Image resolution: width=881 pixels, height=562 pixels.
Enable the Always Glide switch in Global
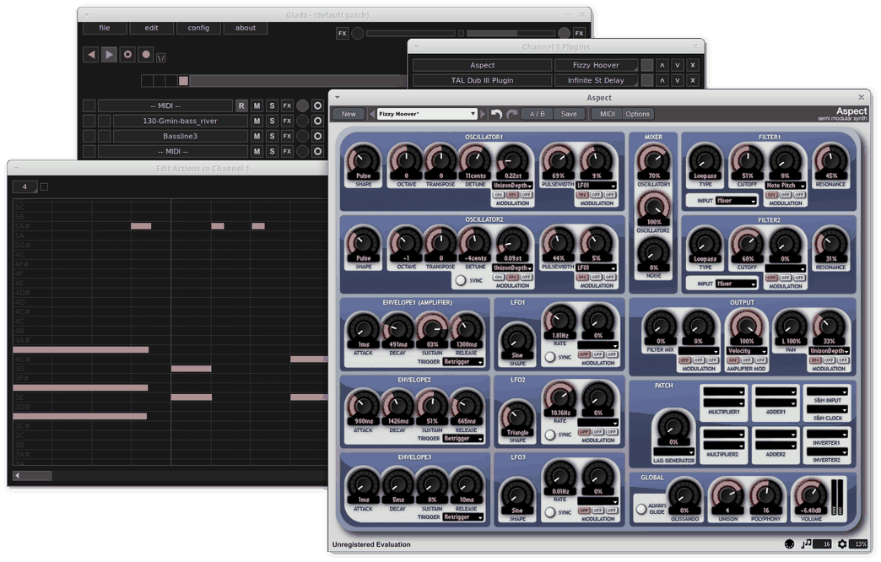641,509
